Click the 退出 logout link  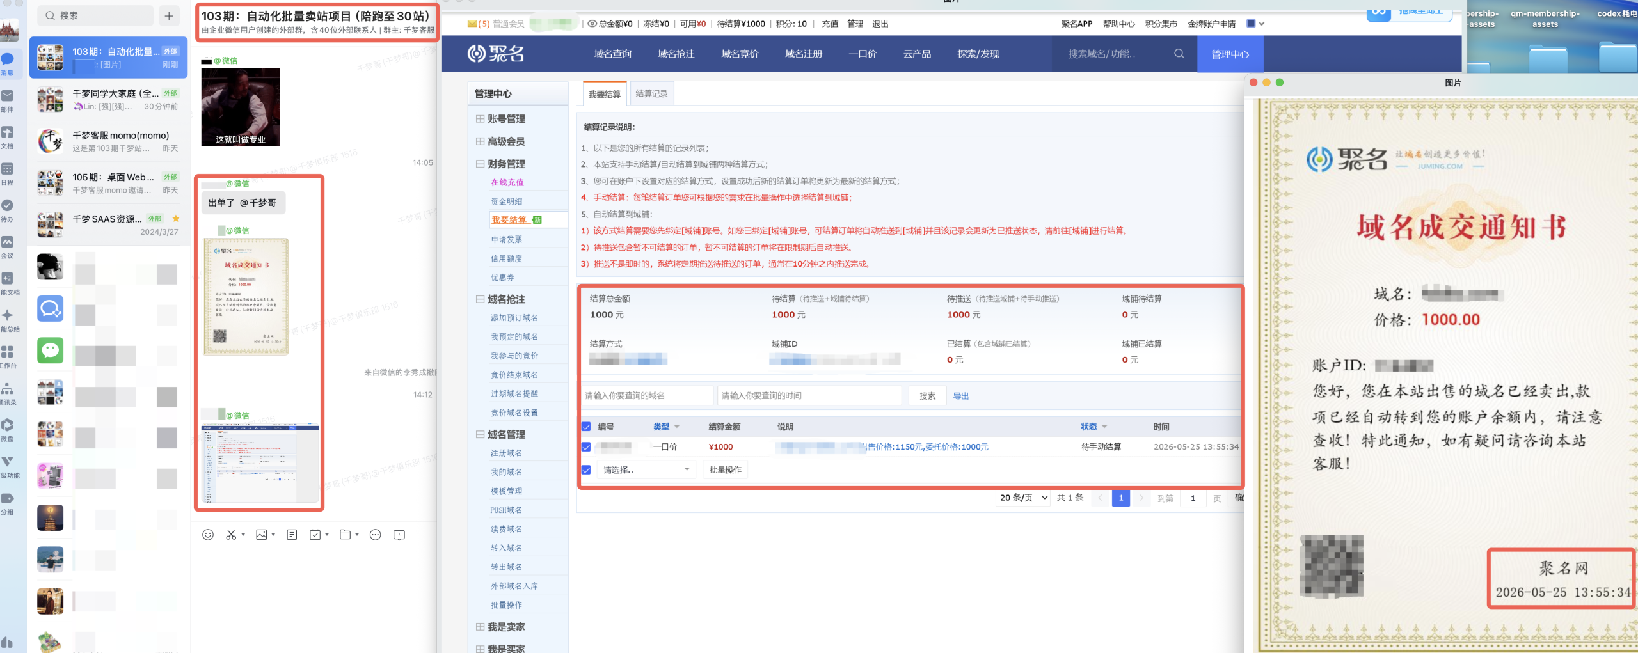coord(880,24)
